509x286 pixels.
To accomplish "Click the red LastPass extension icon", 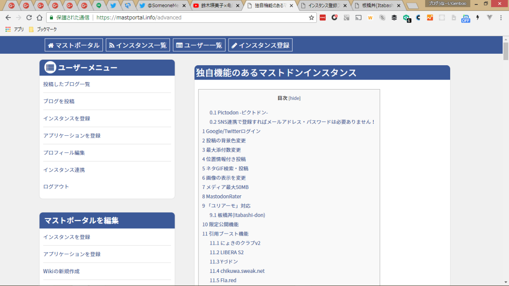I will click(322, 18).
